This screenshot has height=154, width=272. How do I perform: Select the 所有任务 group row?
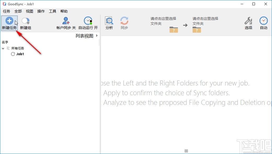18,48
